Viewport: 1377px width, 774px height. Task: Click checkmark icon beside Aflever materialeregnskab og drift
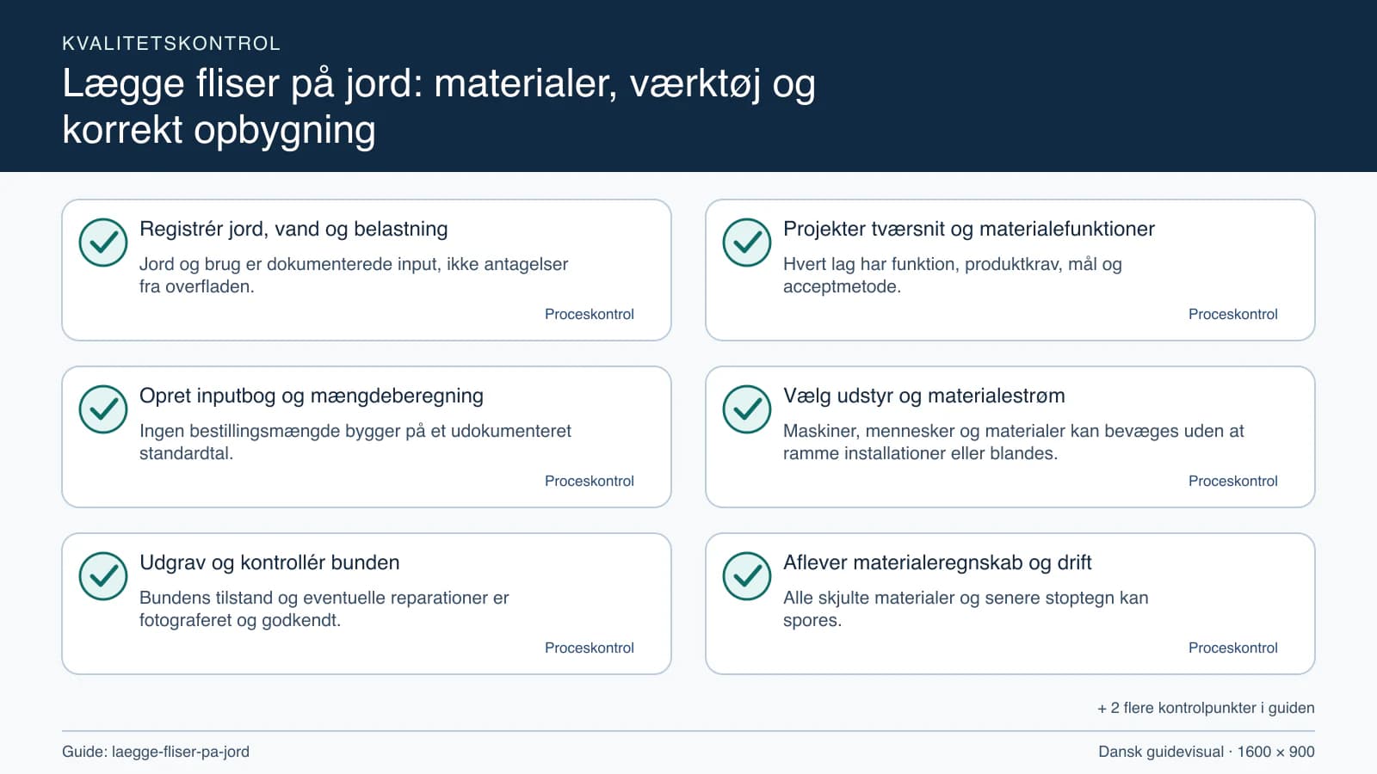[x=747, y=576]
